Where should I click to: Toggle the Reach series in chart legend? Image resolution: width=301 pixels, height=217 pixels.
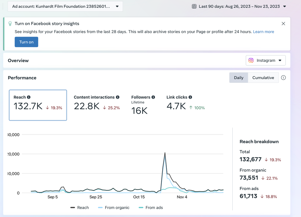coord(79,207)
